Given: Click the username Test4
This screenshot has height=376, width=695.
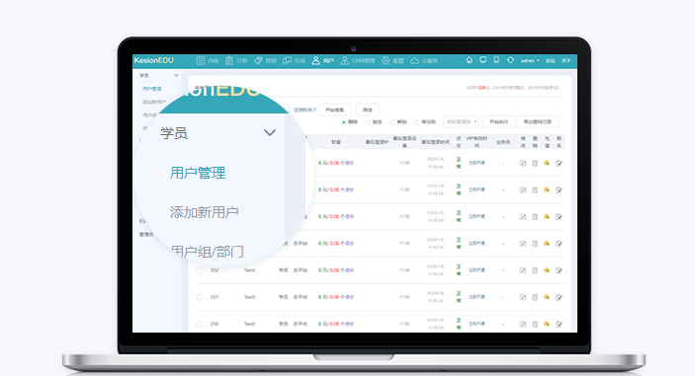Looking at the screenshot, I should 249,270.
